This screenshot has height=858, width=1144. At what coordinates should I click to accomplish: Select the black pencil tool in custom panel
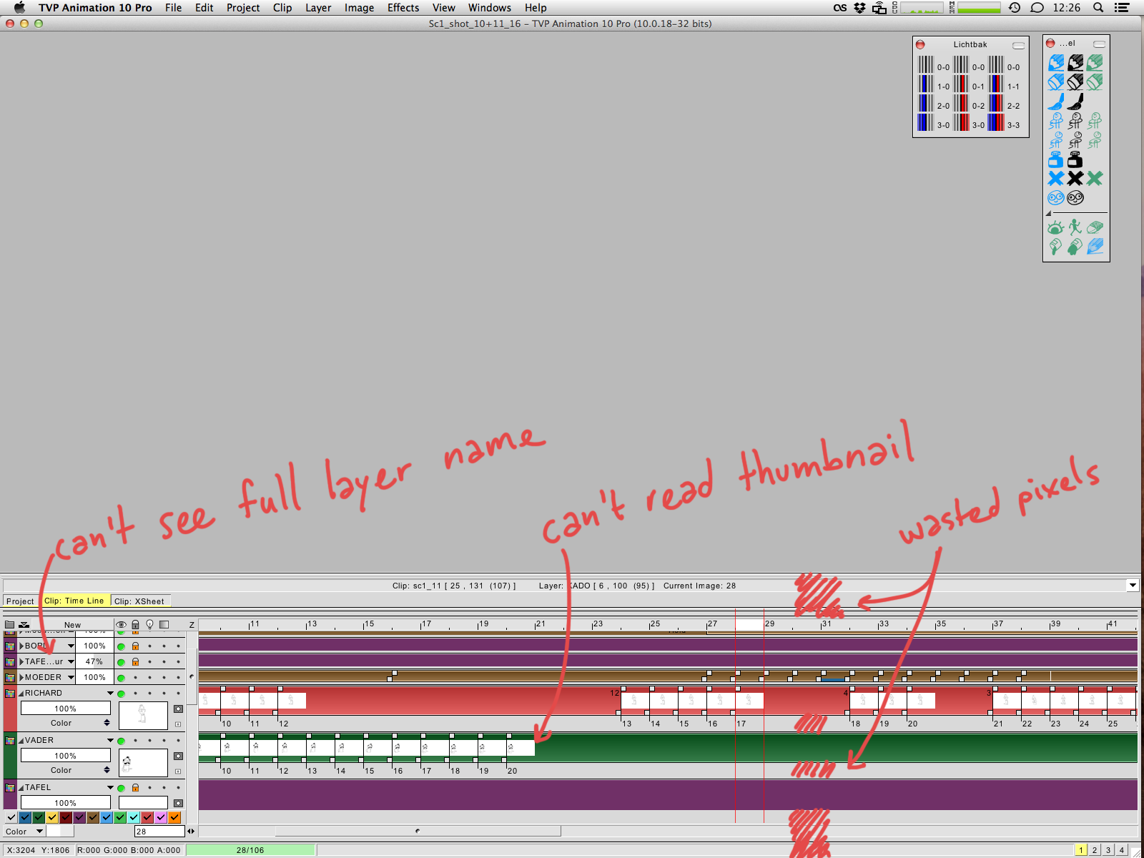(x=1075, y=63)
